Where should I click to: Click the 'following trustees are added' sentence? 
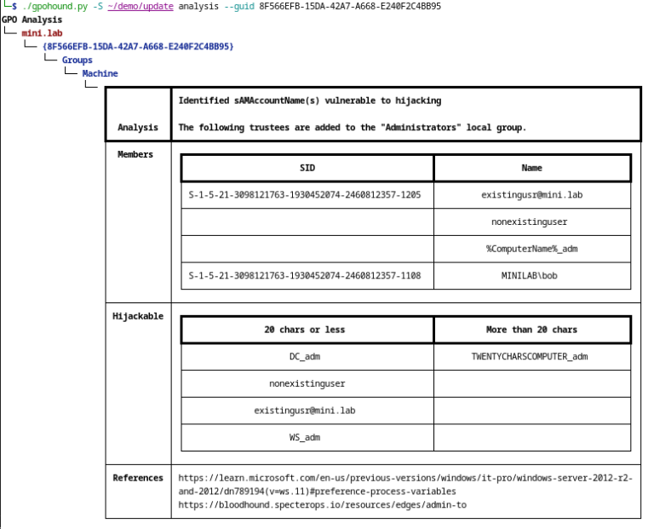point(353,127)
